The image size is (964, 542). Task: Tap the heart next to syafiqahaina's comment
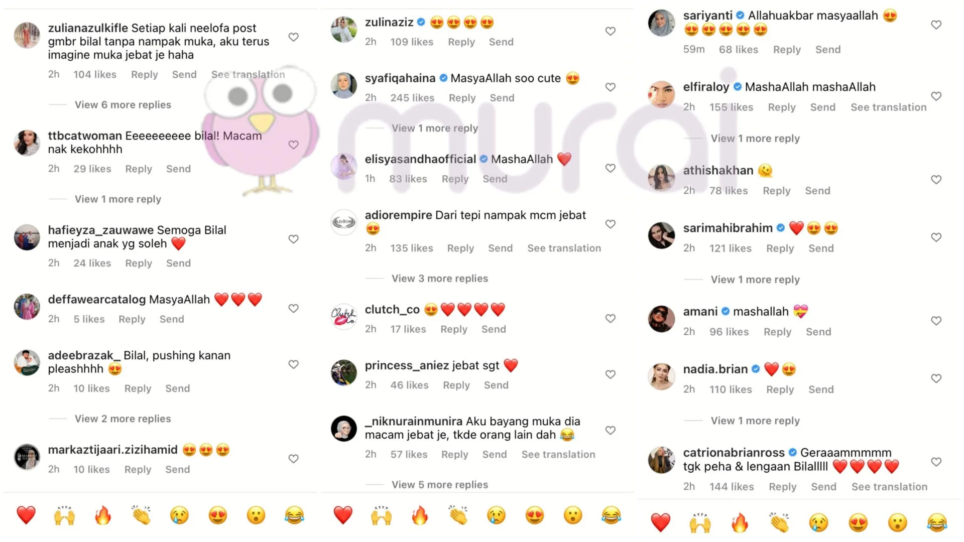point(611,87)
